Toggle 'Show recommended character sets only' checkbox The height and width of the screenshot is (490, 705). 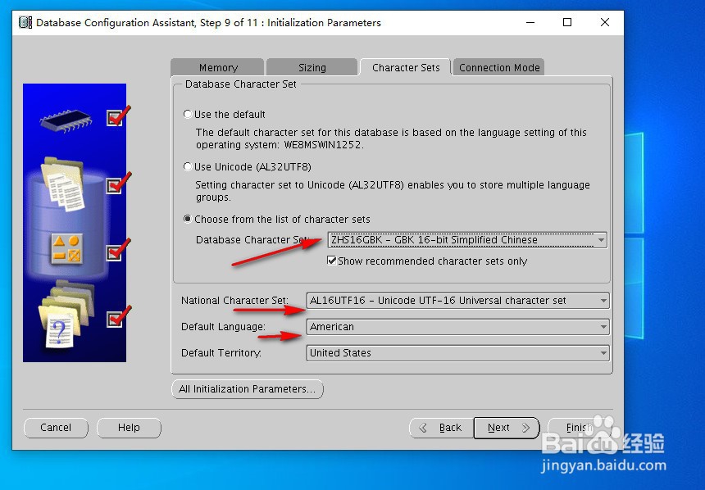(332, 261)
